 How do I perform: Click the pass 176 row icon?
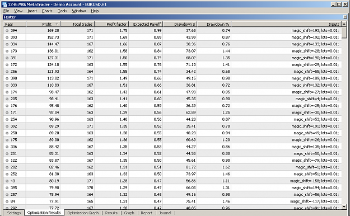7,106
